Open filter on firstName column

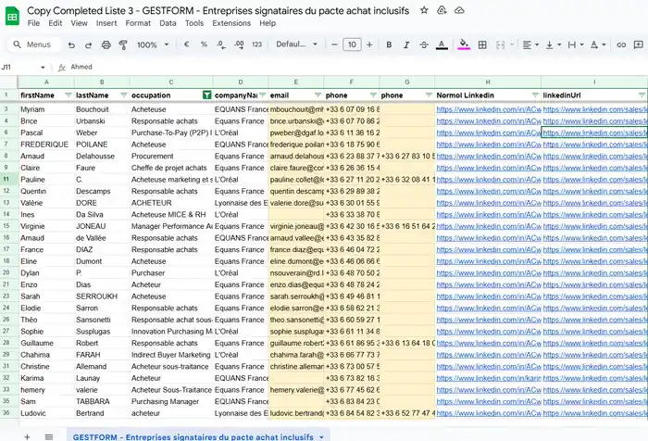point(69,95)
